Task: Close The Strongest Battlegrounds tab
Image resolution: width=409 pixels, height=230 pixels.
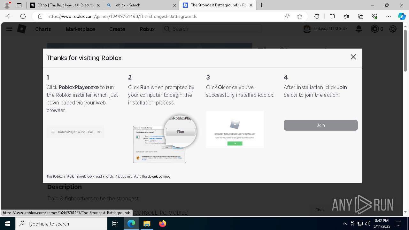Action: click(251, 5)
